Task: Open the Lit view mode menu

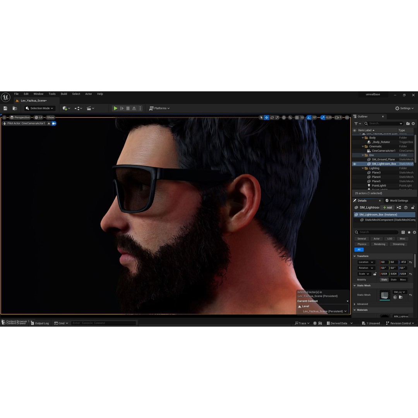Action: 39,117
